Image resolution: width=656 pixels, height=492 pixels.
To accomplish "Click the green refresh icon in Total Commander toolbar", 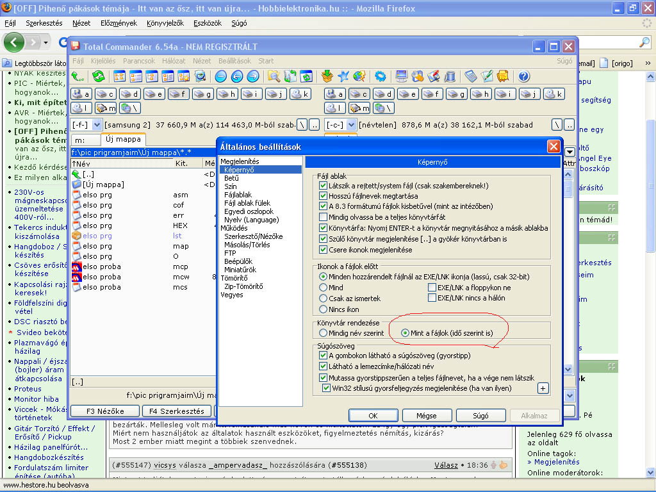I will (x=99, y=76).
